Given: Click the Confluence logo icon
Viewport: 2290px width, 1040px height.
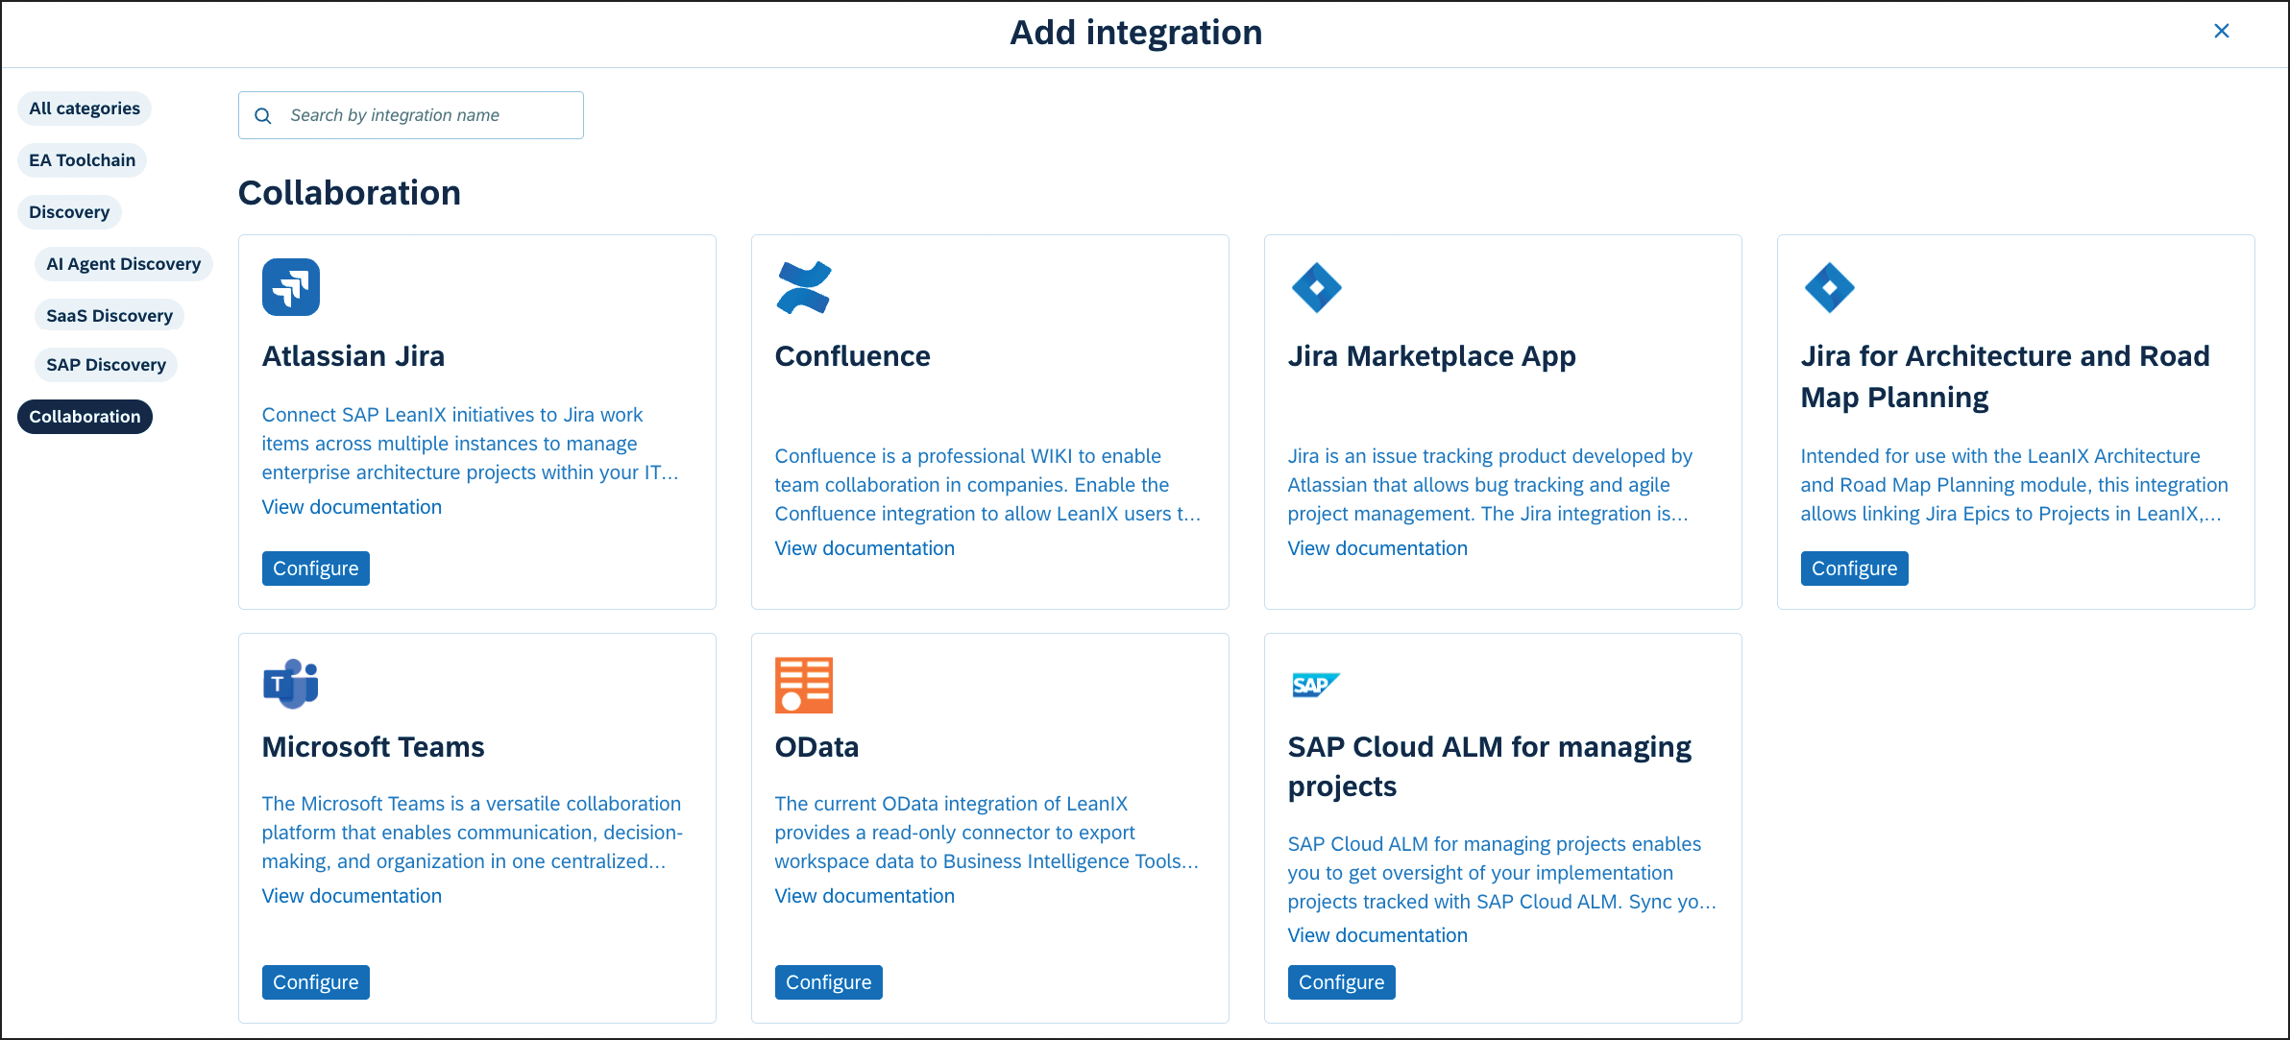Looking at the screenshot, I should coord(803,287).
